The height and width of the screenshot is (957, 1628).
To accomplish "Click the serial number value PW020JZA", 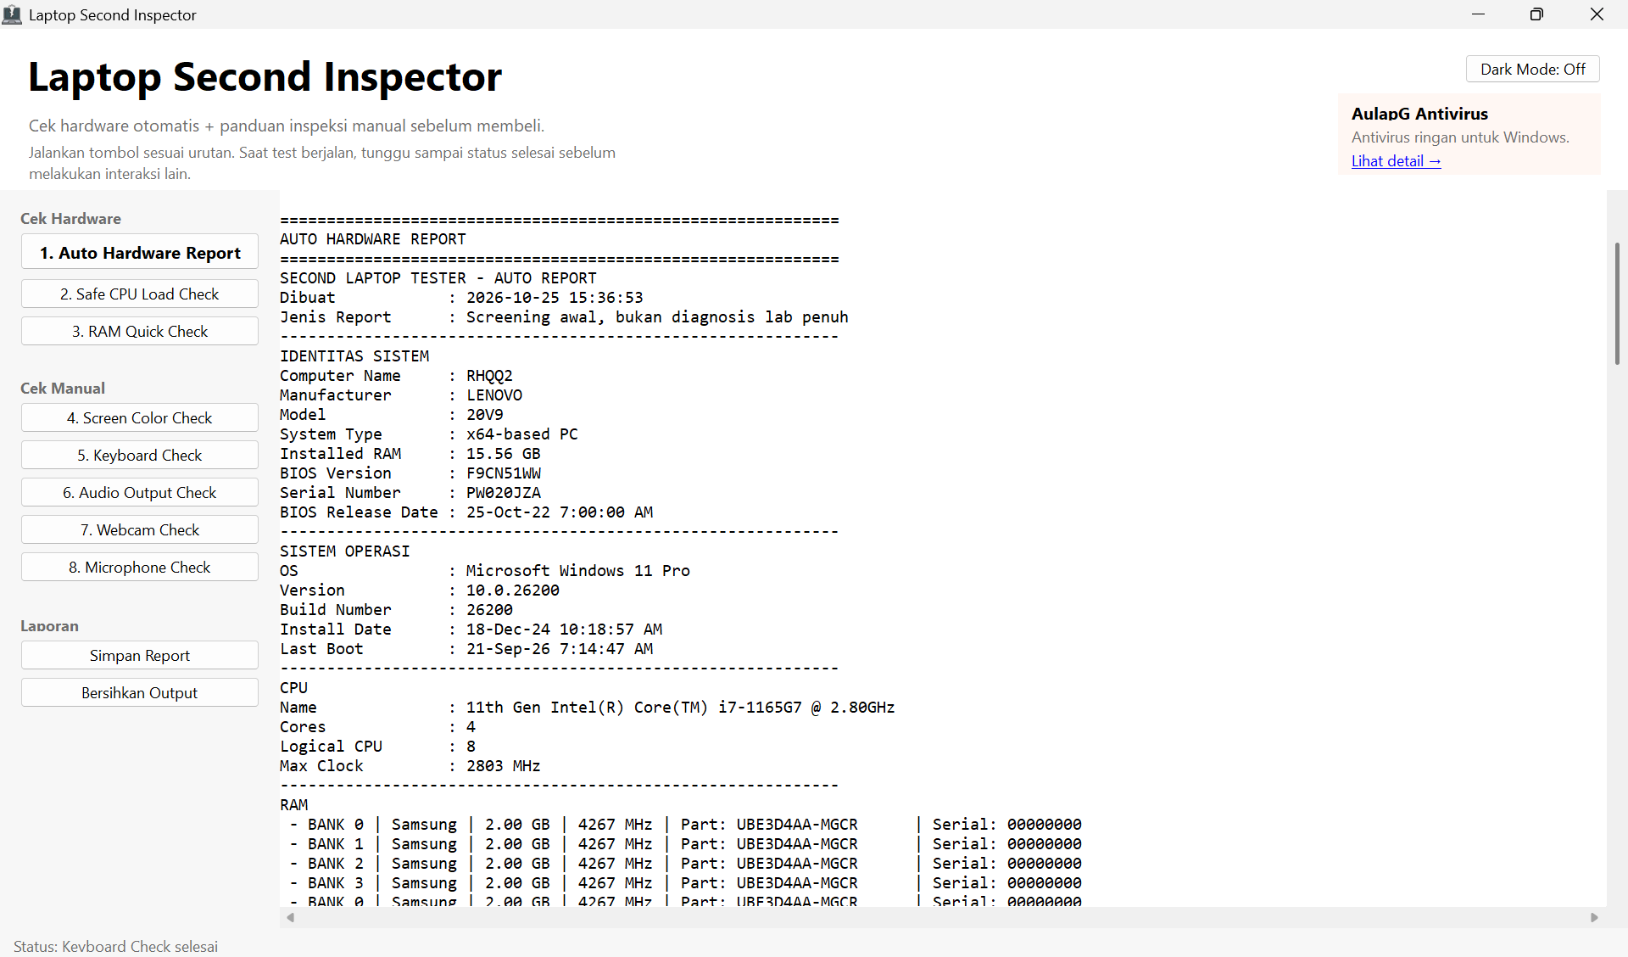I will click(x=504, y=493).
